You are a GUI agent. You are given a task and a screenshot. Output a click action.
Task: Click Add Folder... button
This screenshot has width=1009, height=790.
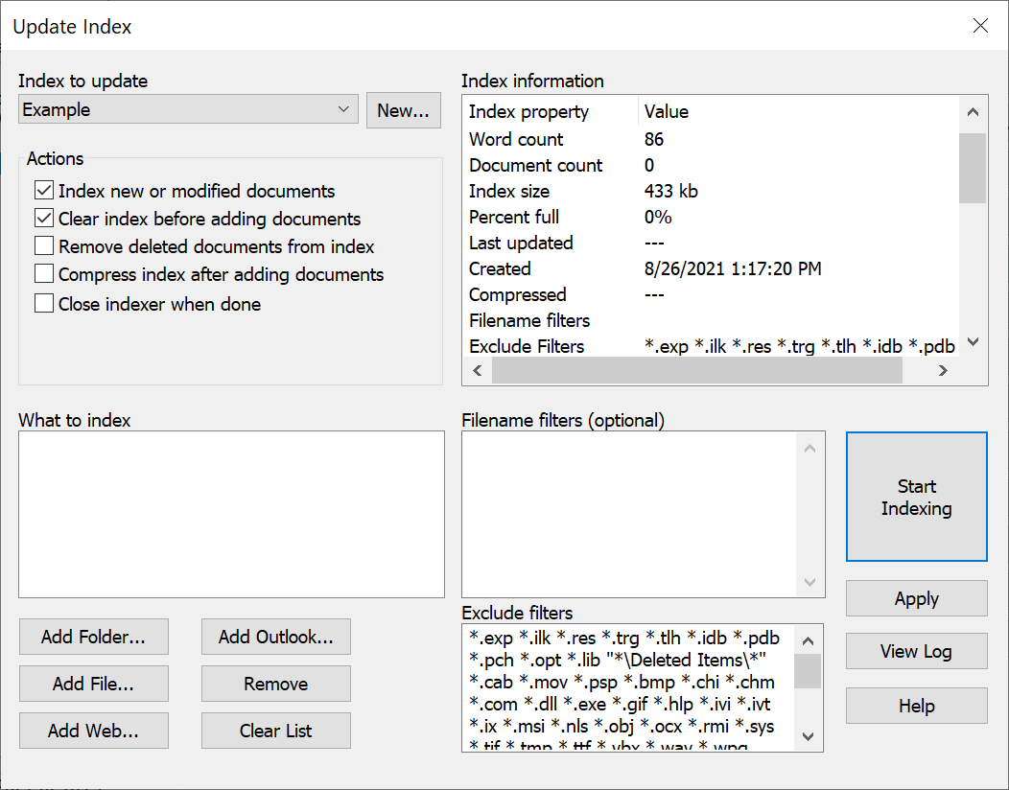[94, 637]
